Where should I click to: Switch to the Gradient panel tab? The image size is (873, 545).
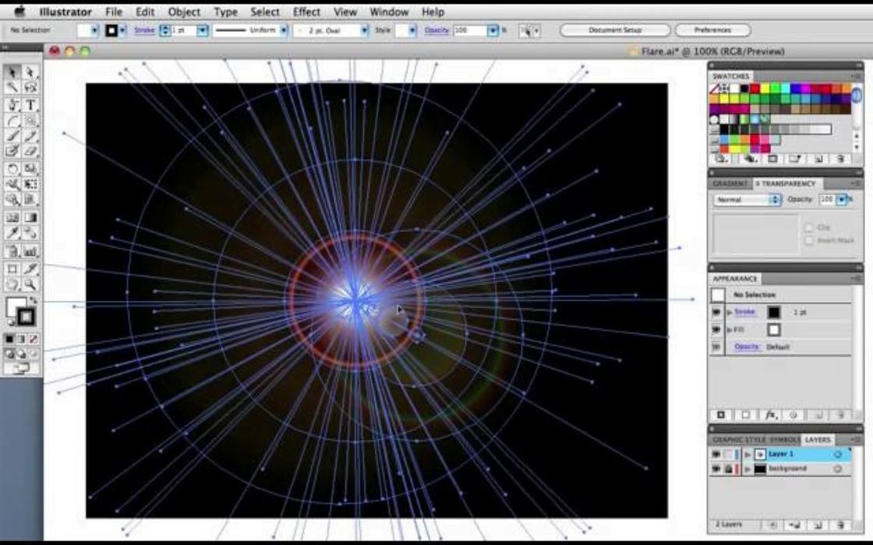pyautogui.click(x=730, y=184)
